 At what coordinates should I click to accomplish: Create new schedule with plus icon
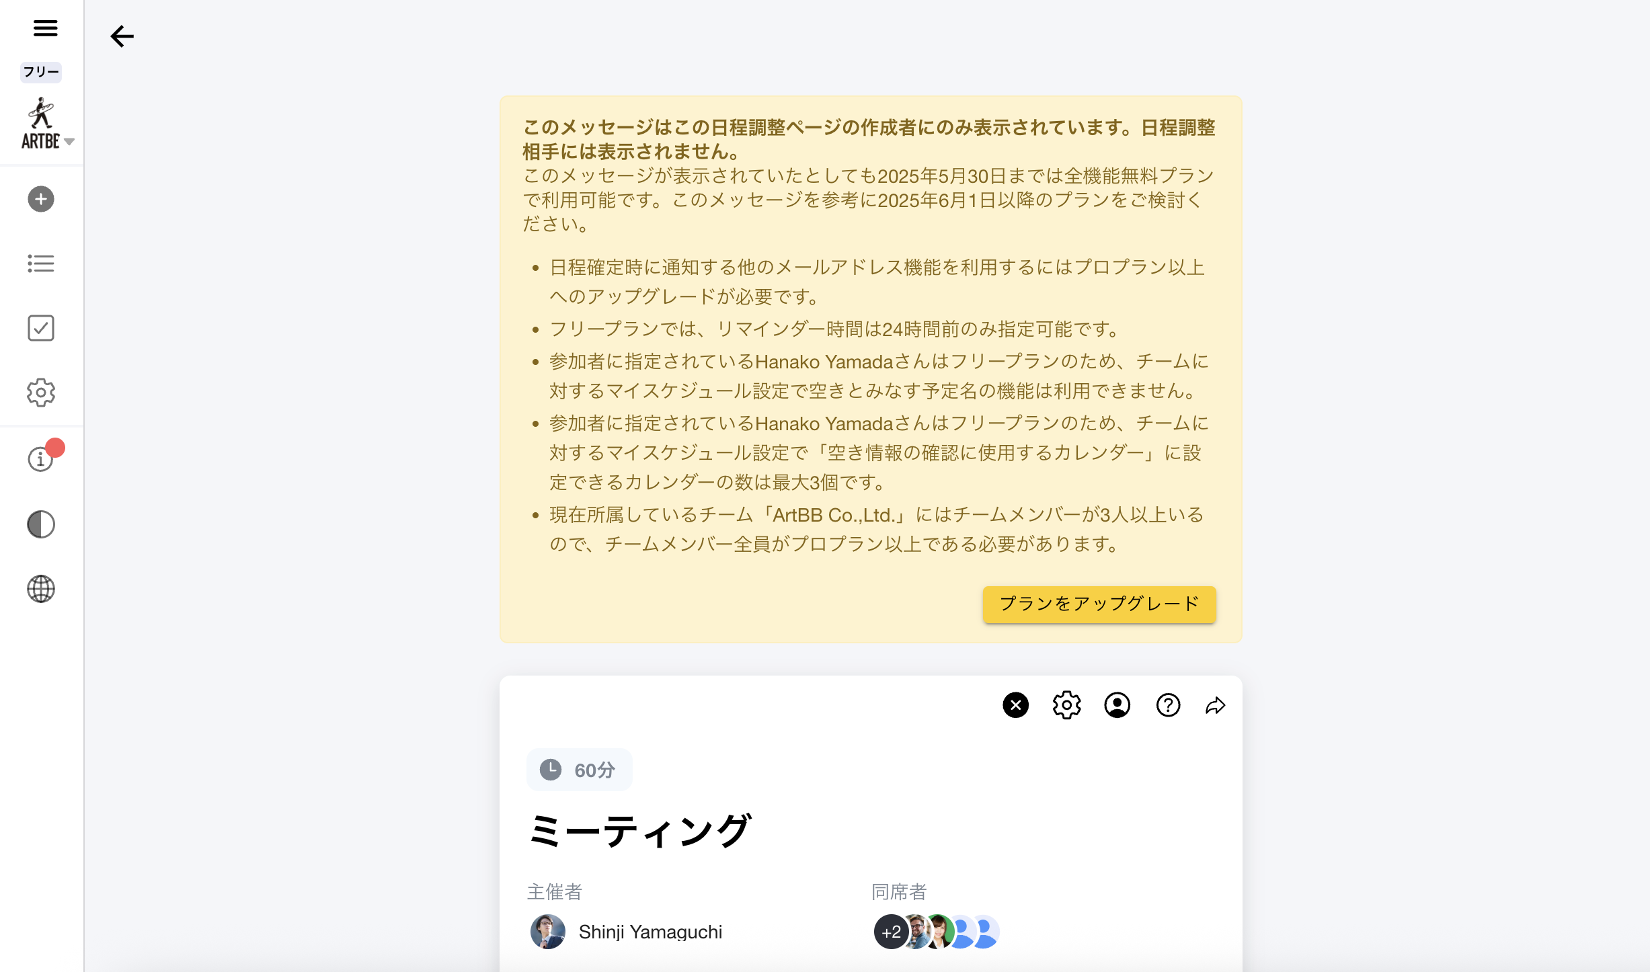point(41,199)
